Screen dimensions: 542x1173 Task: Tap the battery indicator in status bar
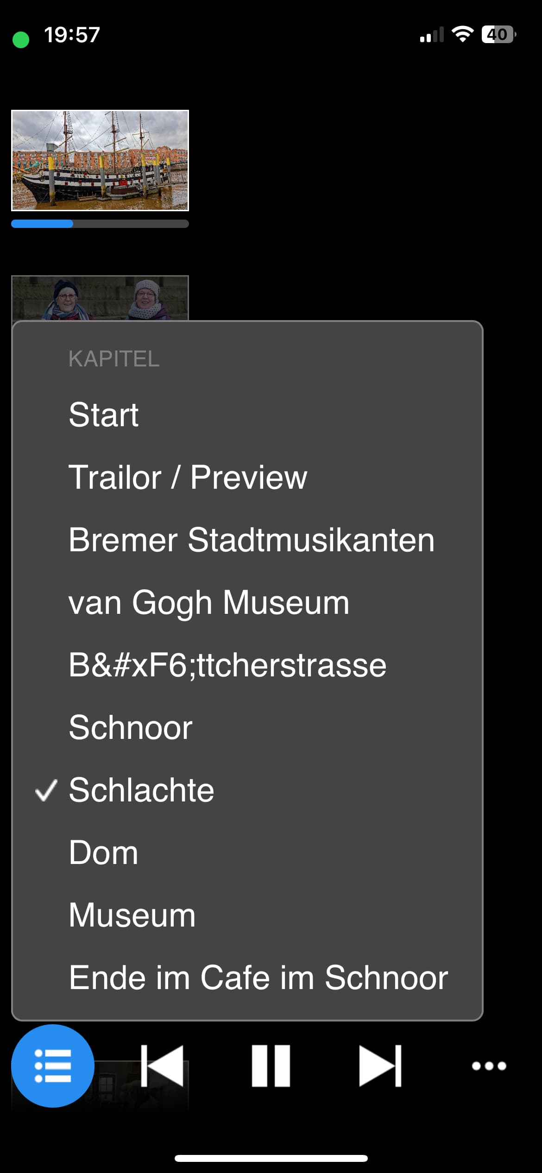[499, 34]
